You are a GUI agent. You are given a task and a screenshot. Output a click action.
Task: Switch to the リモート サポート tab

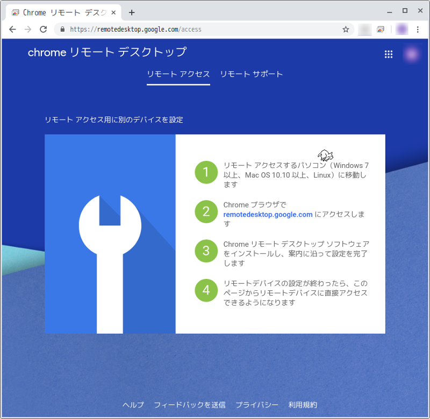(x=252, y=74)
